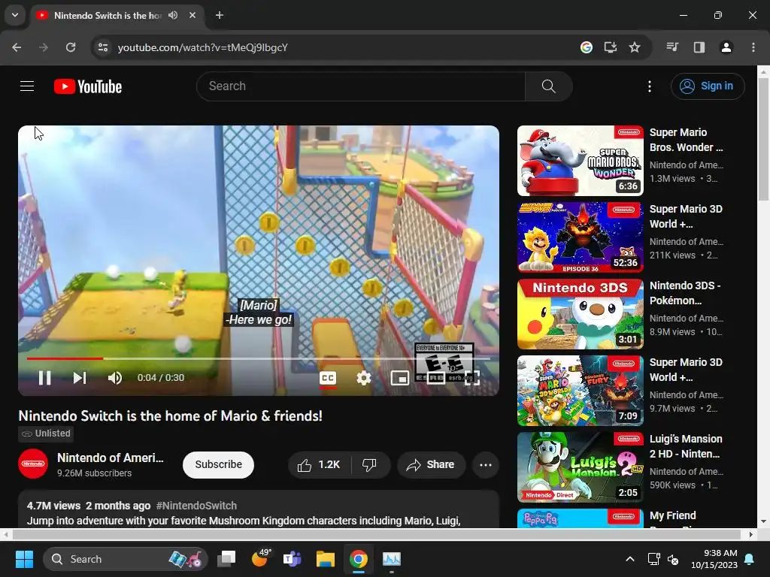Open YouTube settings three-dot menu
The height and width of the screenshot is (577, 770).
(x=649, y=86)
